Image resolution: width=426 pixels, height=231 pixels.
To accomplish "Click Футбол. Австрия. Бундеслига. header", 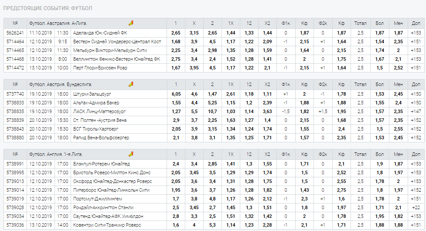I will tap(61, 85).
